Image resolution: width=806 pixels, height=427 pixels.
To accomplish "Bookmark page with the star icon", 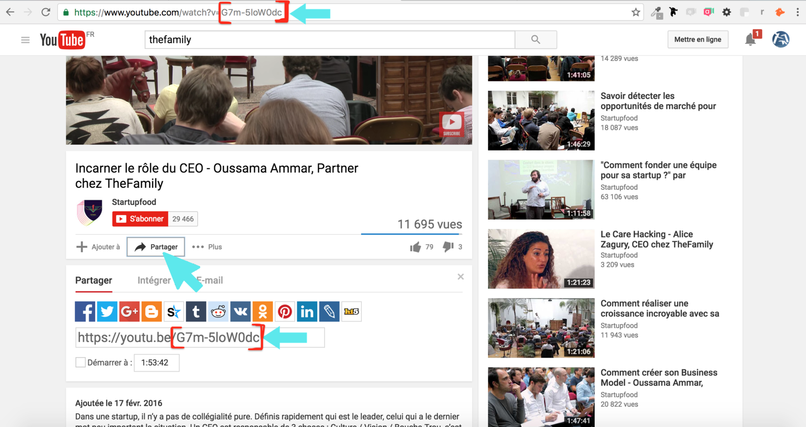I will tap(636, 12).
